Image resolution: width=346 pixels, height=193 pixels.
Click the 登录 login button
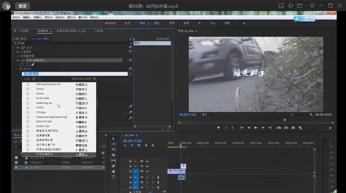coord(22,6)
